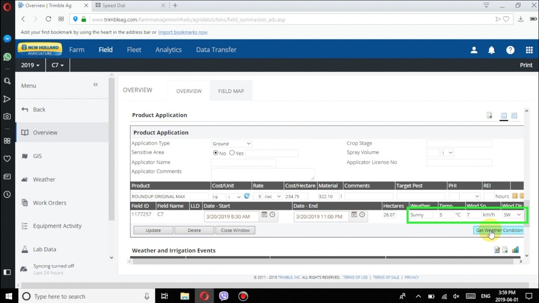Viewport: 539px width, 303px height.
Task: Open calendar picker for Date - Start
Action: tap(264, 215)
